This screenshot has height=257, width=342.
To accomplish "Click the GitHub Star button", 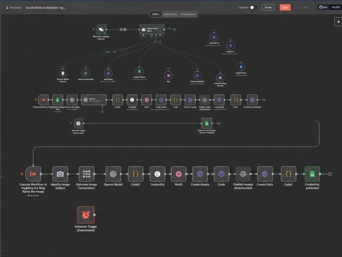I will coord(324,7).
